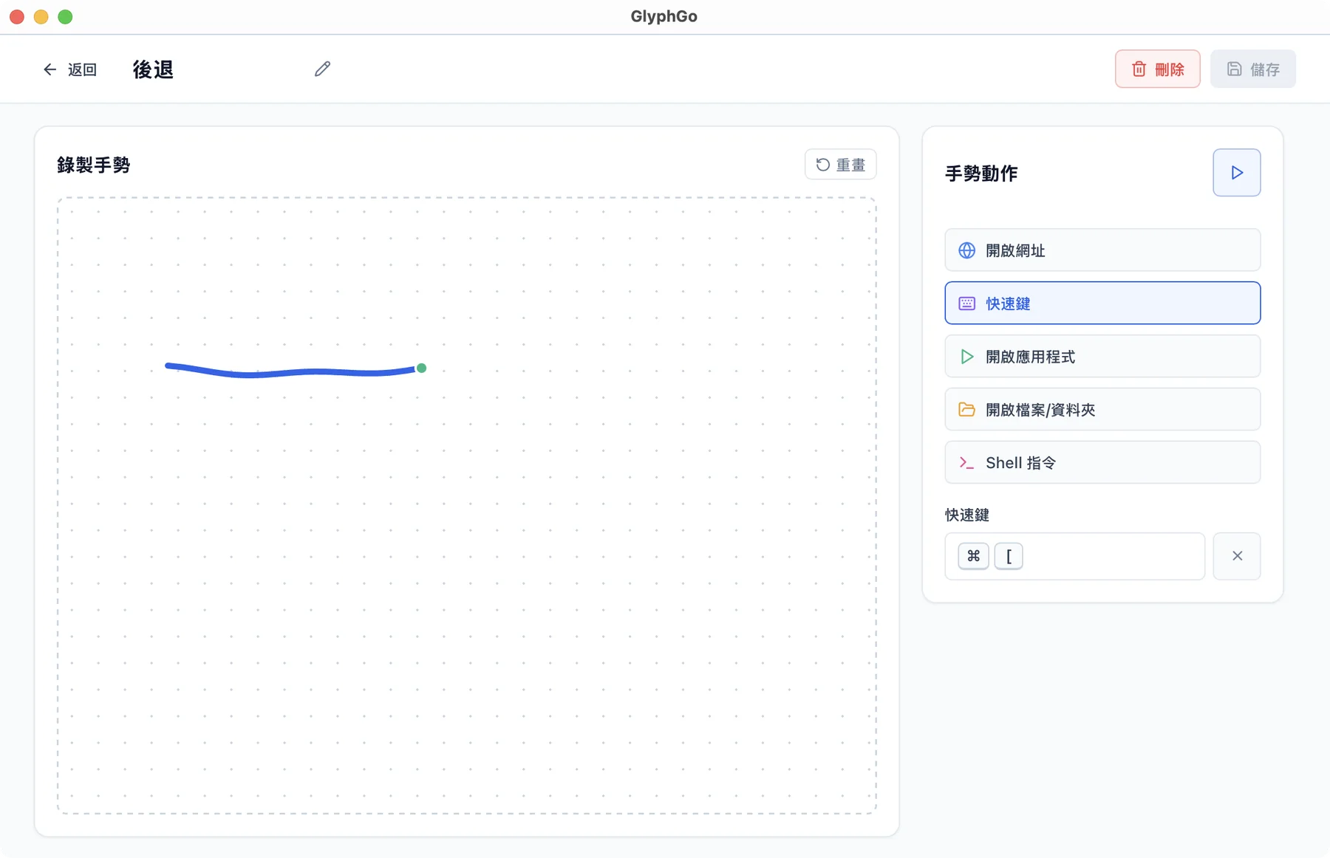Choose the 開啟檔案/資料夾 action type

point(1102,410)
